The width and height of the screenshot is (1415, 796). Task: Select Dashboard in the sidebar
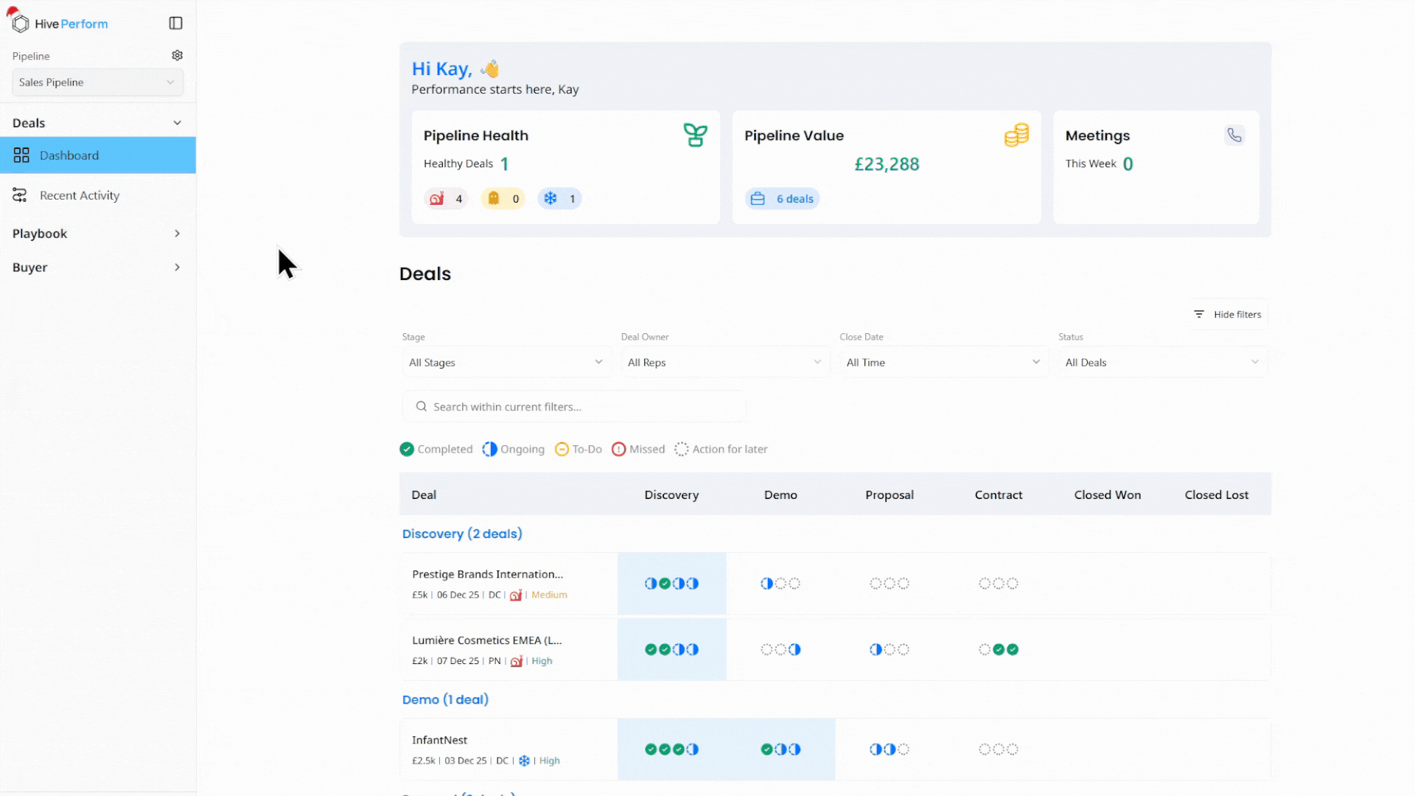tap(69, 156)
